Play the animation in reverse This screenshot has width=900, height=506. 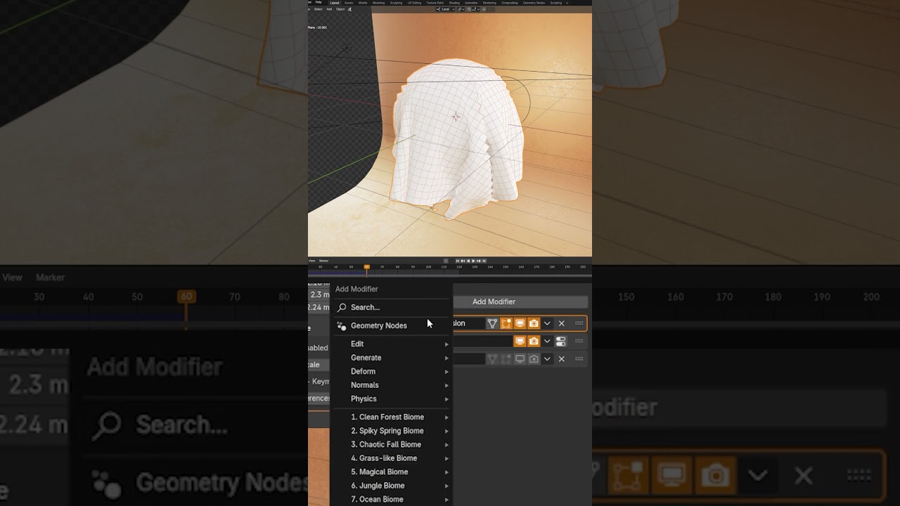click(x=468, y=261)
